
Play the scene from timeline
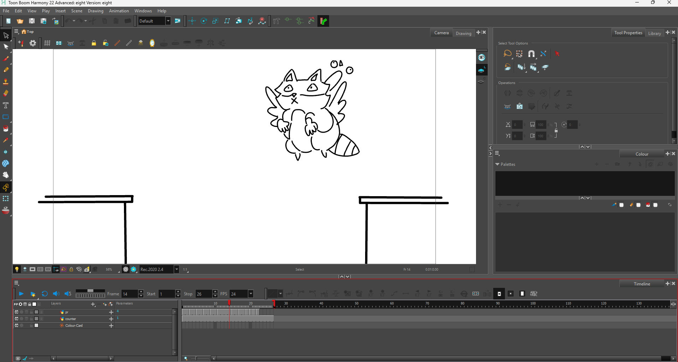(21, 294)
